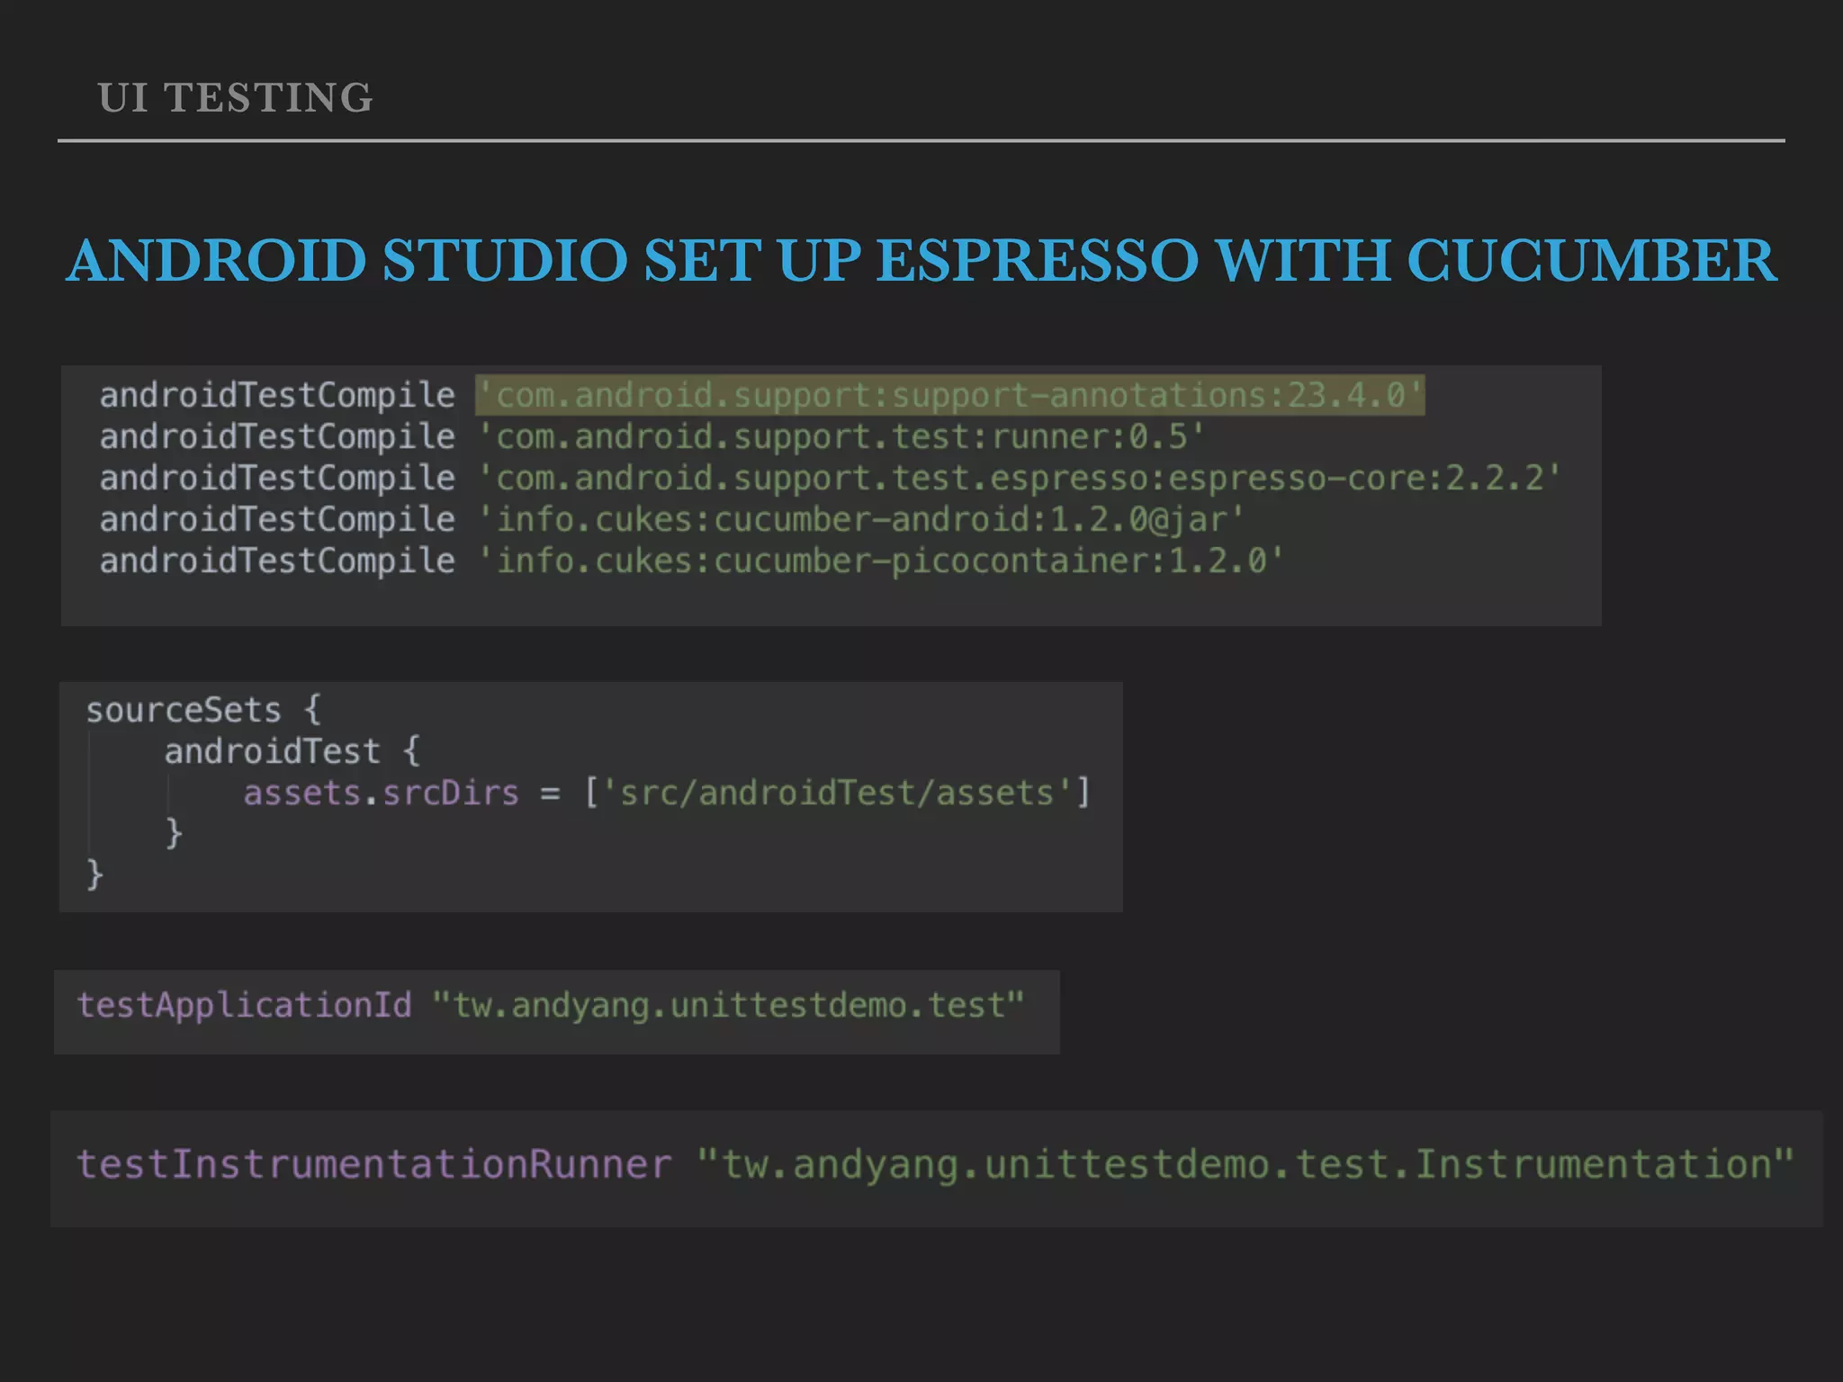Click the 'espresso-core:2.2.2' dependency line
Image resolution: width=1843 pixels, height=1382 pixels.
830,478
